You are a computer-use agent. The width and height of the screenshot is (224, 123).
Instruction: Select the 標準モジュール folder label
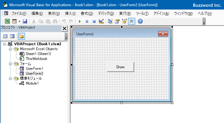click(31, 78)
